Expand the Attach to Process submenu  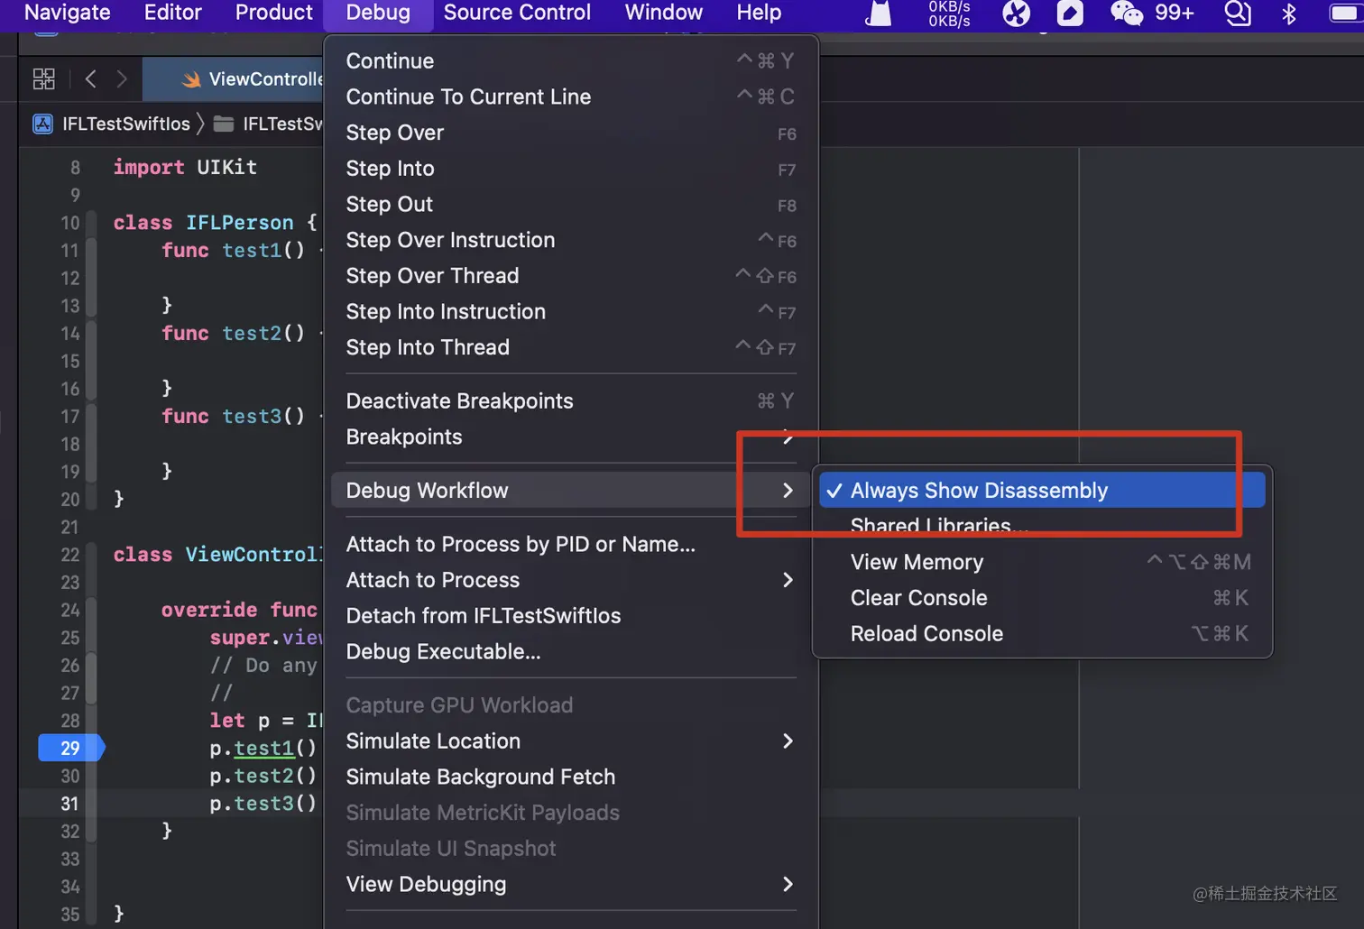click(571, 580)
